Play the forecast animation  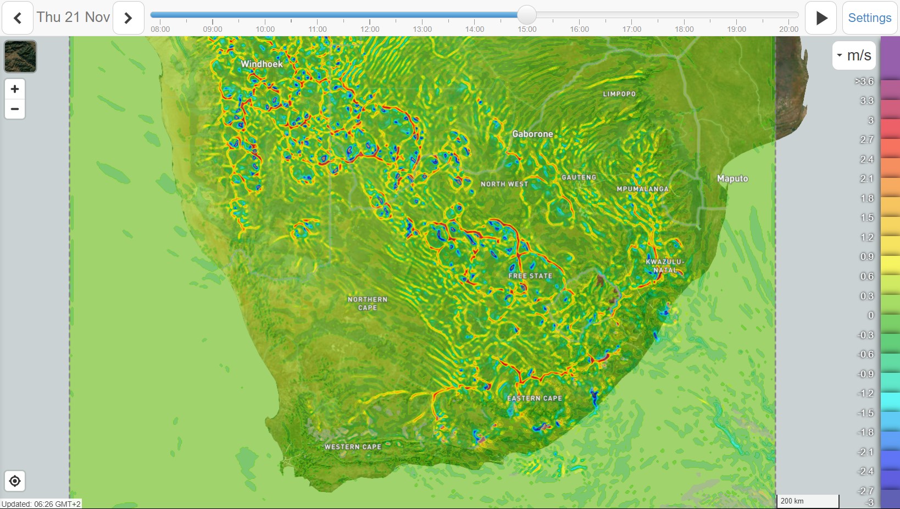[821, 18]
